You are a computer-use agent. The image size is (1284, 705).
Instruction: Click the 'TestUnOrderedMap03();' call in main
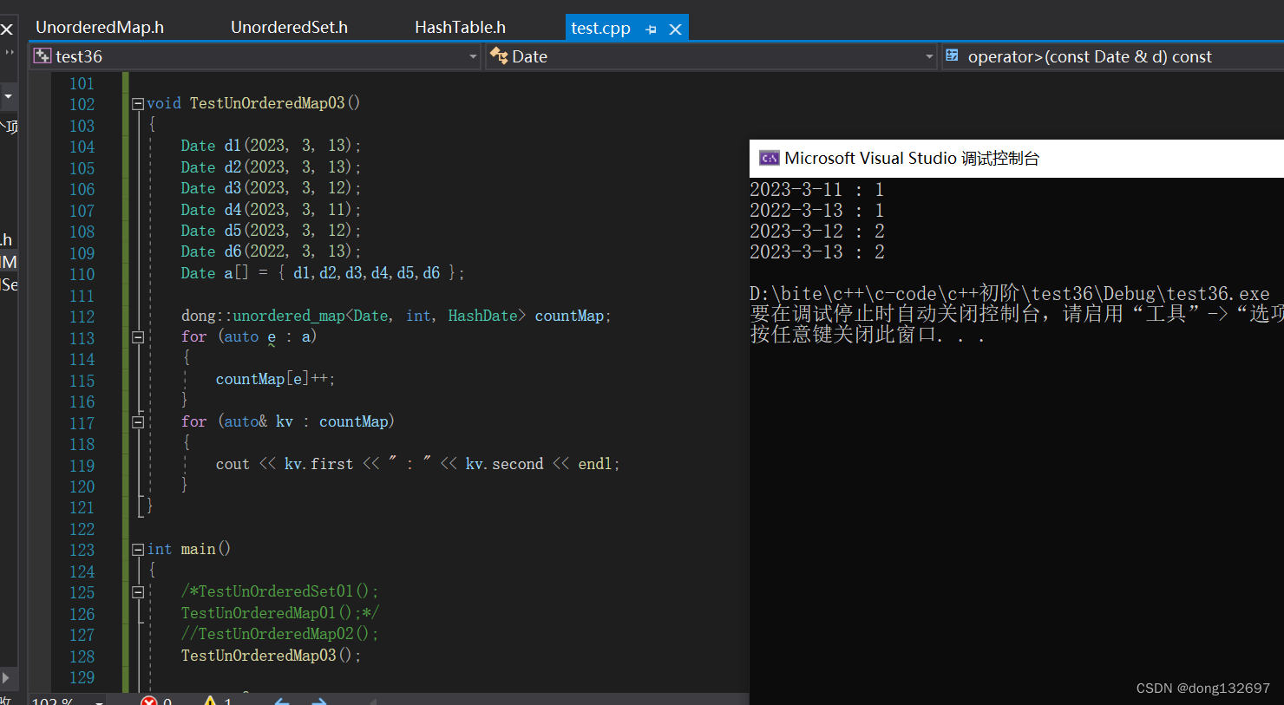(x=271, y=656)
